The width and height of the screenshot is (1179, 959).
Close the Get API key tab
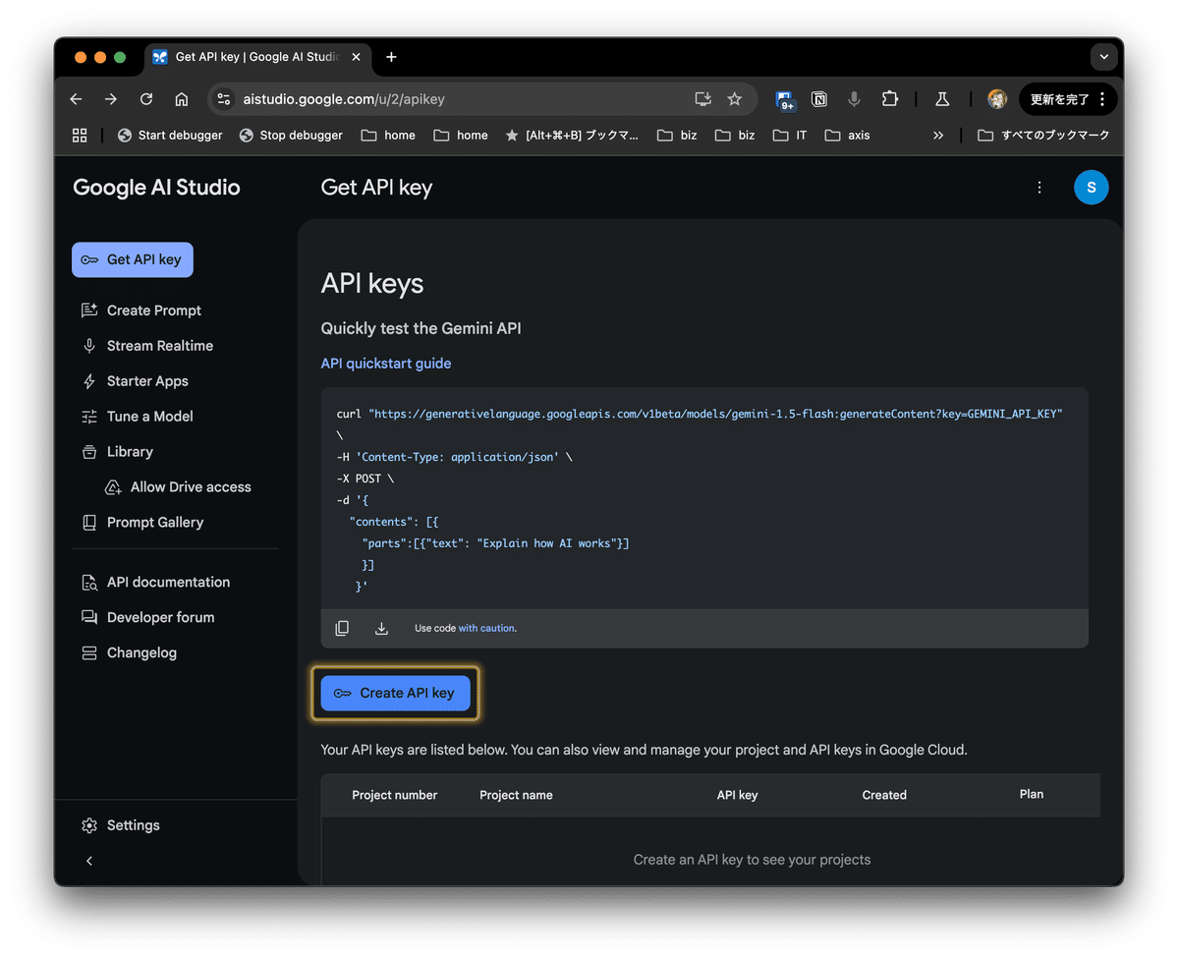pos(356,57)
